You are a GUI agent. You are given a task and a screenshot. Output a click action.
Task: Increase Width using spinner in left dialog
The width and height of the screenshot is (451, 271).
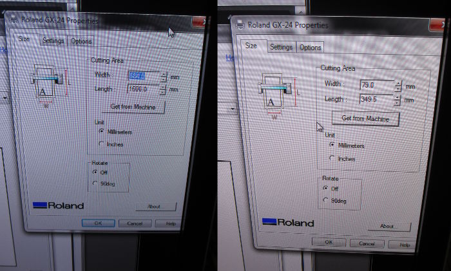click(164, 75)
